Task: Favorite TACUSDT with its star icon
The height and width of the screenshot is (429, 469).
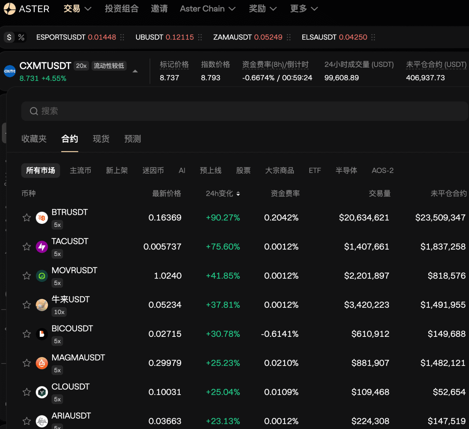Action: [27, 247]
